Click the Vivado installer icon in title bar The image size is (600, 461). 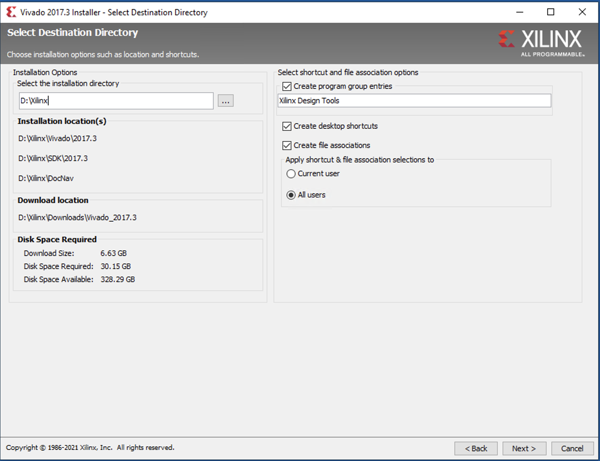click(x=11, y=12)
